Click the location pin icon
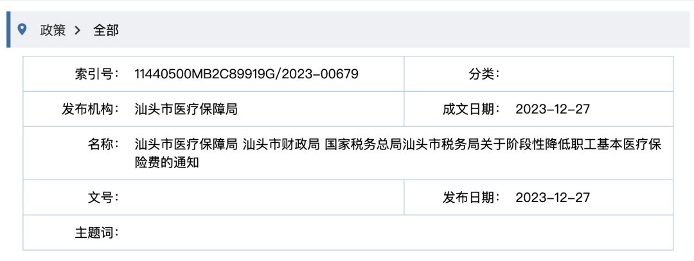This screenshot has height=261, width=694. 24,29
